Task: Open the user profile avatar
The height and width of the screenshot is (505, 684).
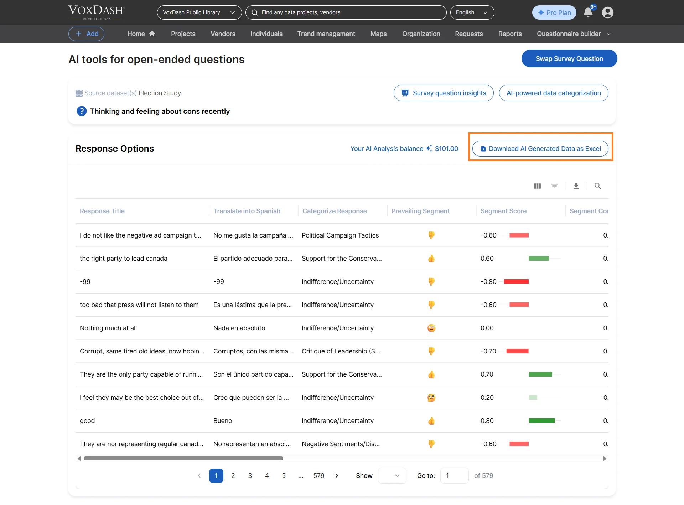Action: click(607, 12)
